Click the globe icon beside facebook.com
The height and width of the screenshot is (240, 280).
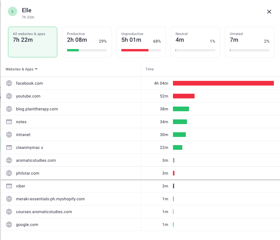click(9, 83)
